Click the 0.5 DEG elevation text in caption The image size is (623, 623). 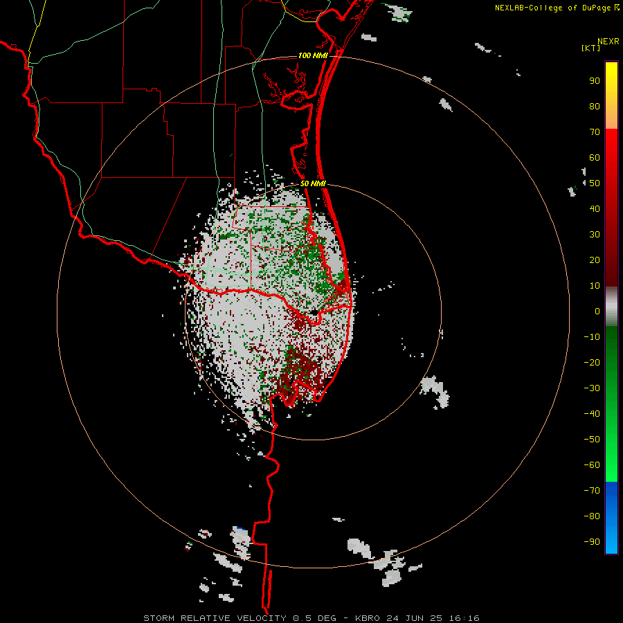tap(314, 618)
